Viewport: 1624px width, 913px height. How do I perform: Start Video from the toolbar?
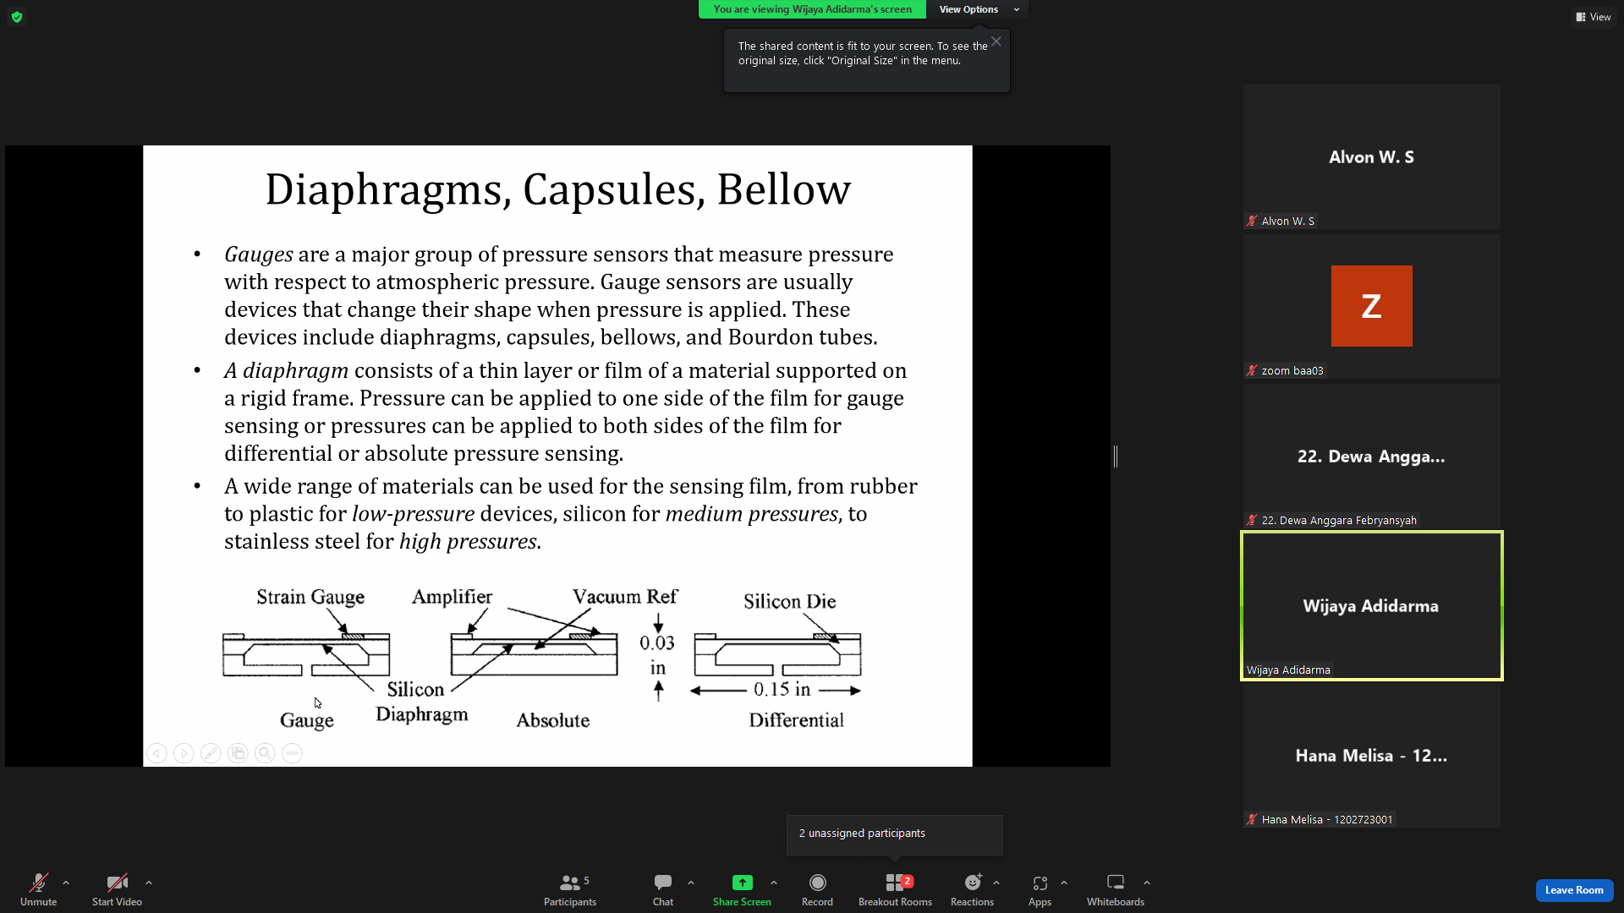tap(117, 889)
